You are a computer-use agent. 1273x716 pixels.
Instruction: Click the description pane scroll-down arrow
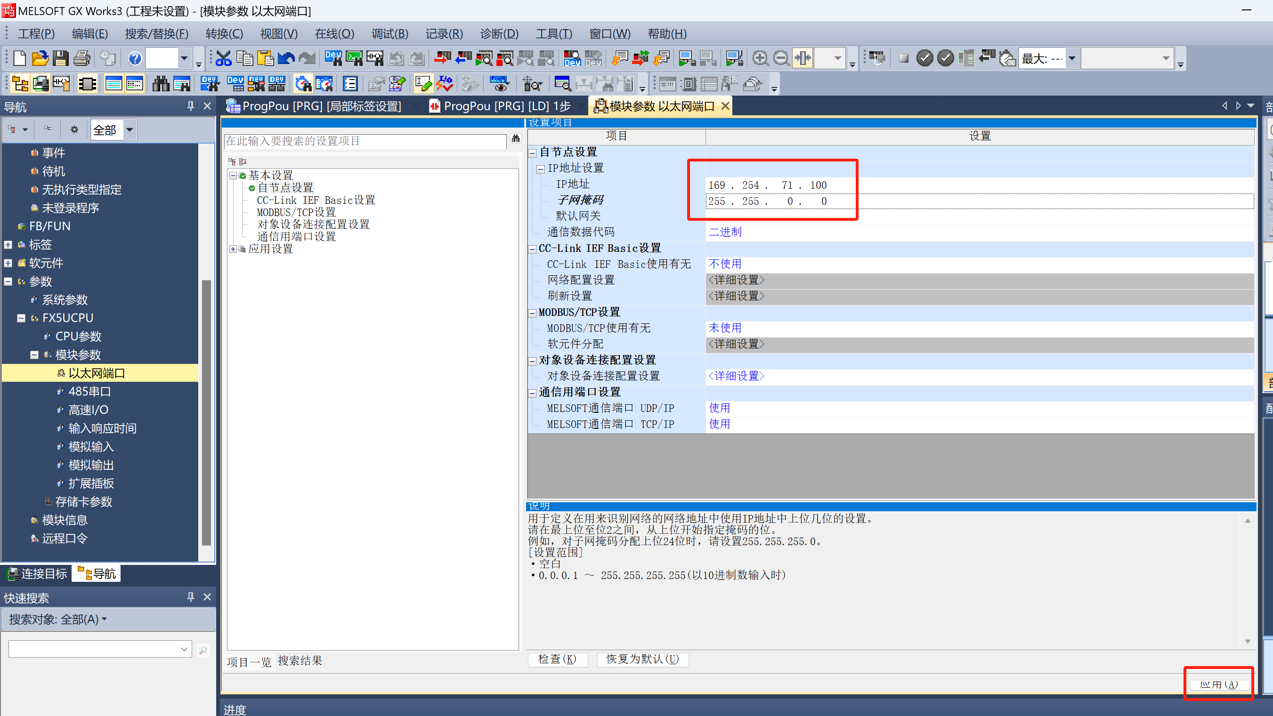(1247, 641)
